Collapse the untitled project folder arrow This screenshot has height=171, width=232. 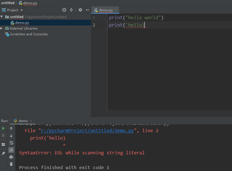(x=2, y=17)
